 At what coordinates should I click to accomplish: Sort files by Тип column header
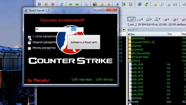pos(174,34)
